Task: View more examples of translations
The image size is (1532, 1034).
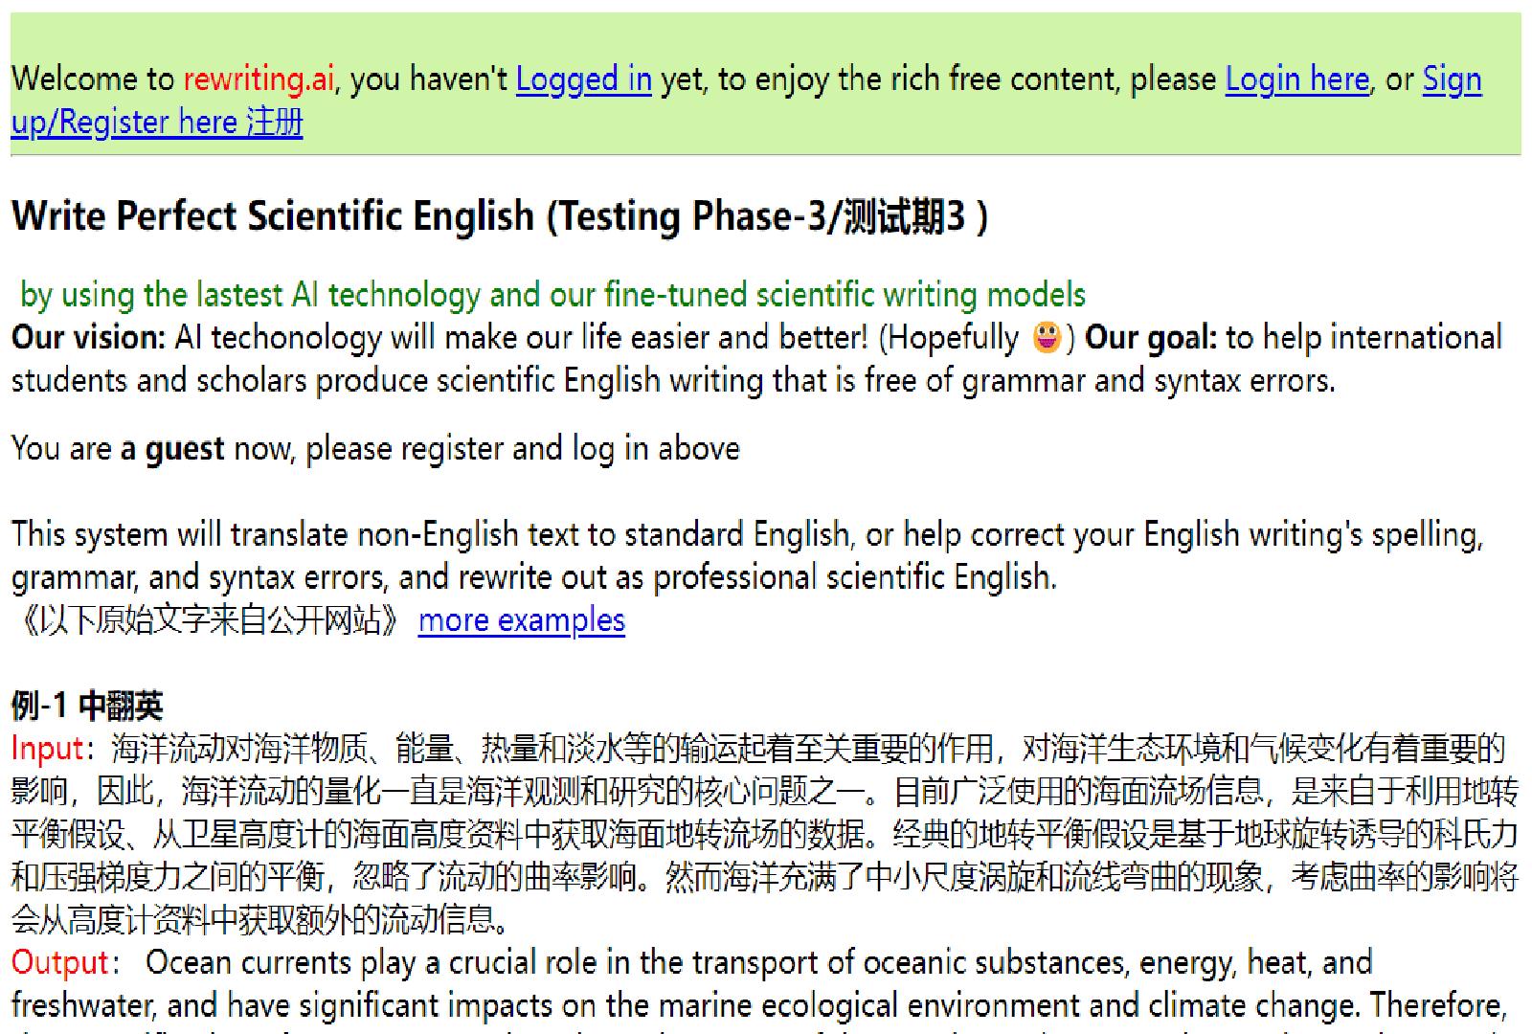Action: coord(520,620)
